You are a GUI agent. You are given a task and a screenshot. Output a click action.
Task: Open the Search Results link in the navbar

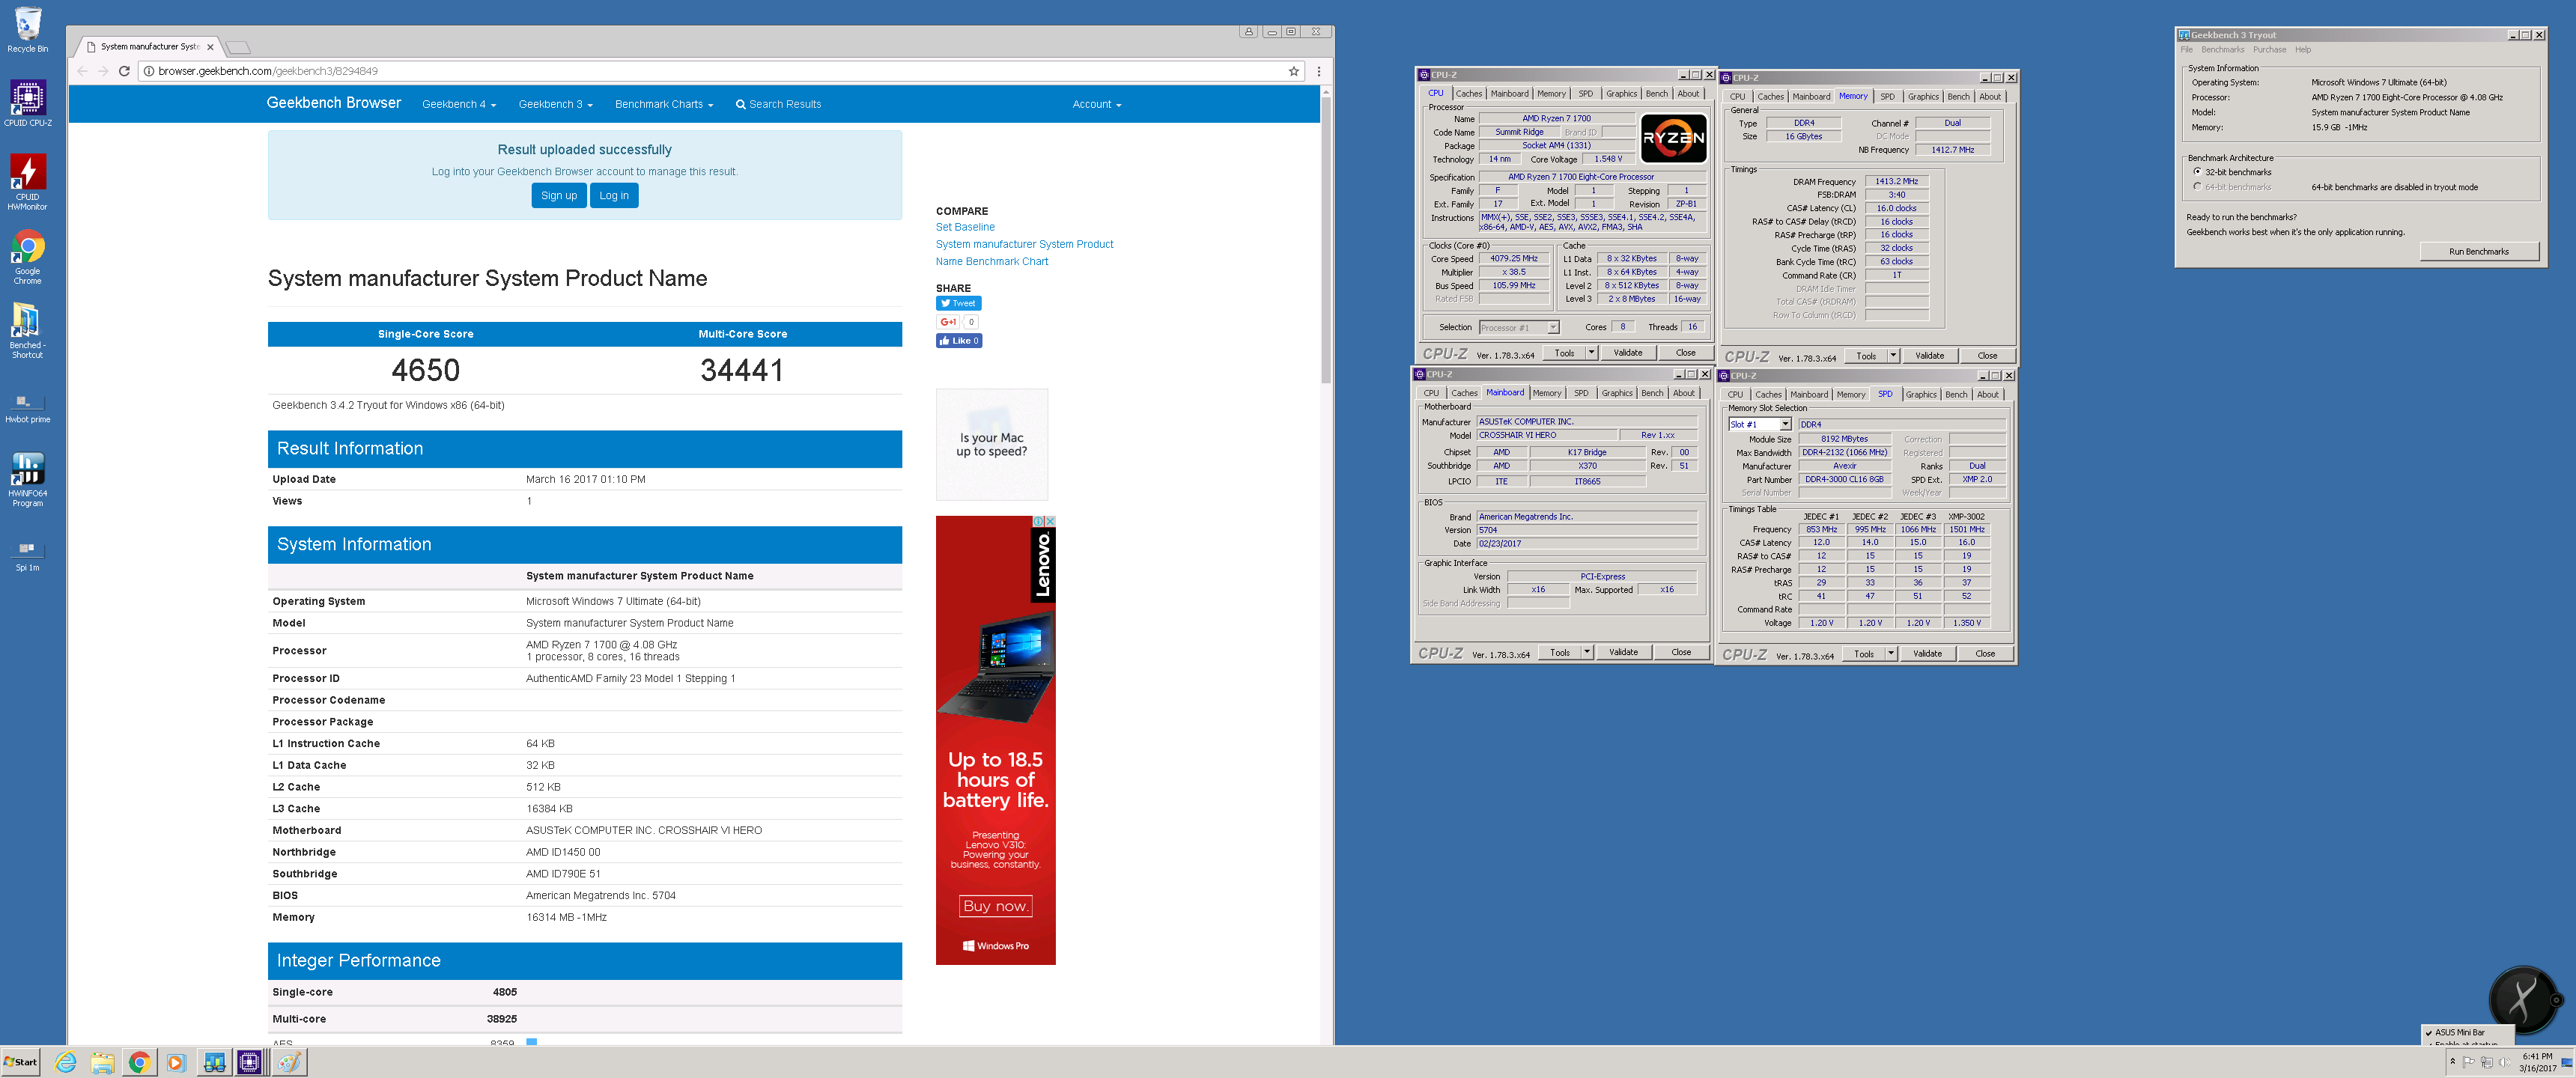pyautogui.click(x=778, y=104)
